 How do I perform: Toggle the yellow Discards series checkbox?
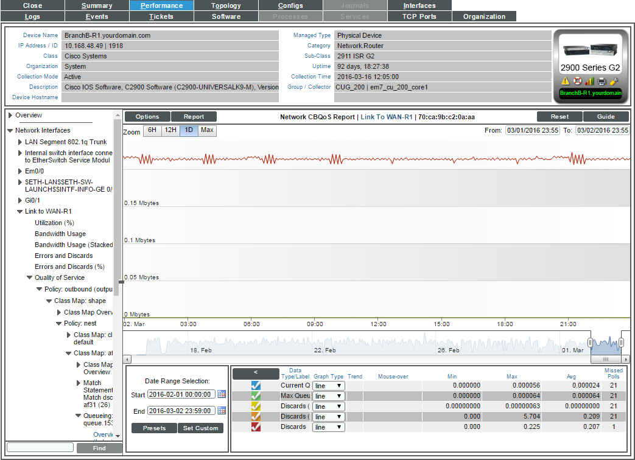[256, 406]
